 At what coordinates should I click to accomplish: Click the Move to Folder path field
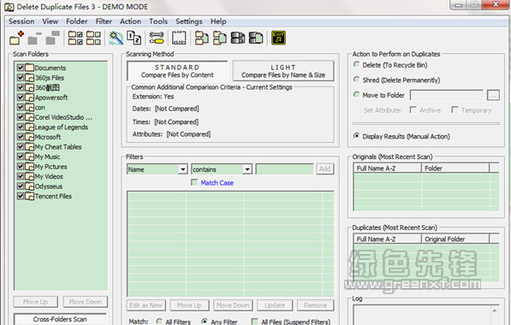click(x=447, y=95)
